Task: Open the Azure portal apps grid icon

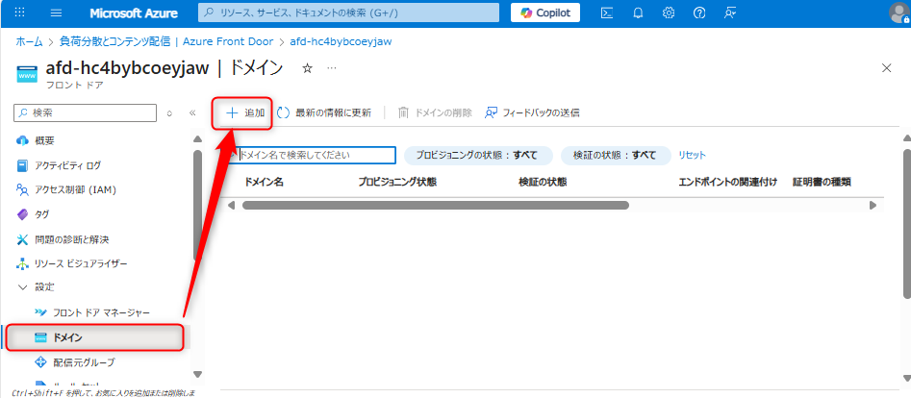Action: pos(19,12)
